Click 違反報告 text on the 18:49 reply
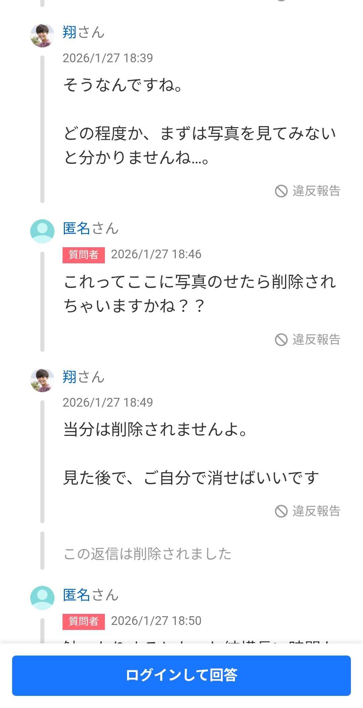363x708 pixels. 316,511
